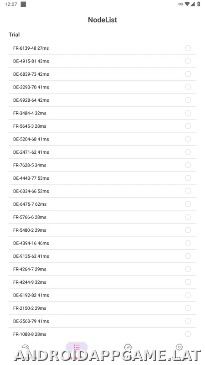Select radio button for DE-4915-81 43ms

(x=188, y=61)
